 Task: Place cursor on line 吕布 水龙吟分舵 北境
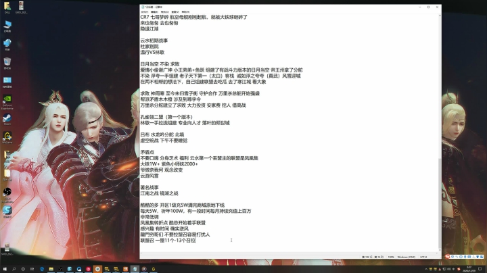tap(162, 134)
